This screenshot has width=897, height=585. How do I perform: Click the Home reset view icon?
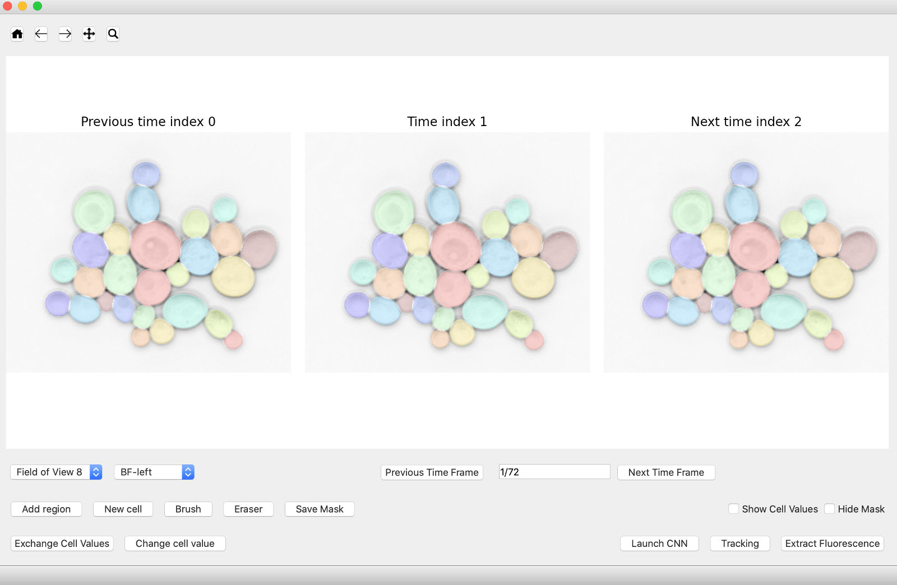[x=17, y=34]
